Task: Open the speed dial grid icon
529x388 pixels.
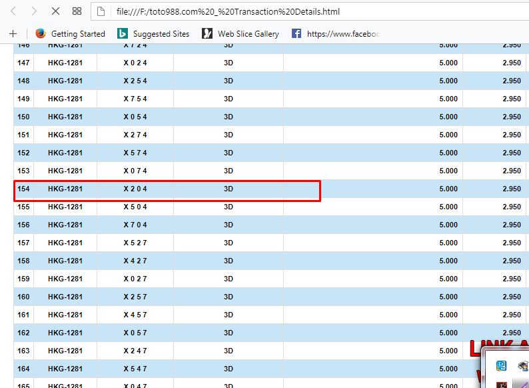Action: click(x=77, y=11)
